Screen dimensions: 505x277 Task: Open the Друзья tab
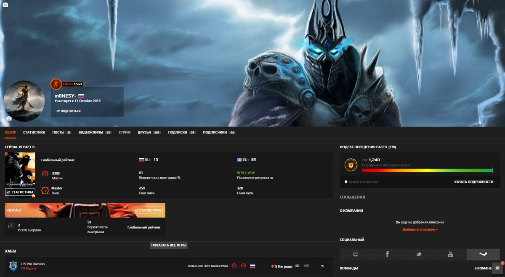149,132
